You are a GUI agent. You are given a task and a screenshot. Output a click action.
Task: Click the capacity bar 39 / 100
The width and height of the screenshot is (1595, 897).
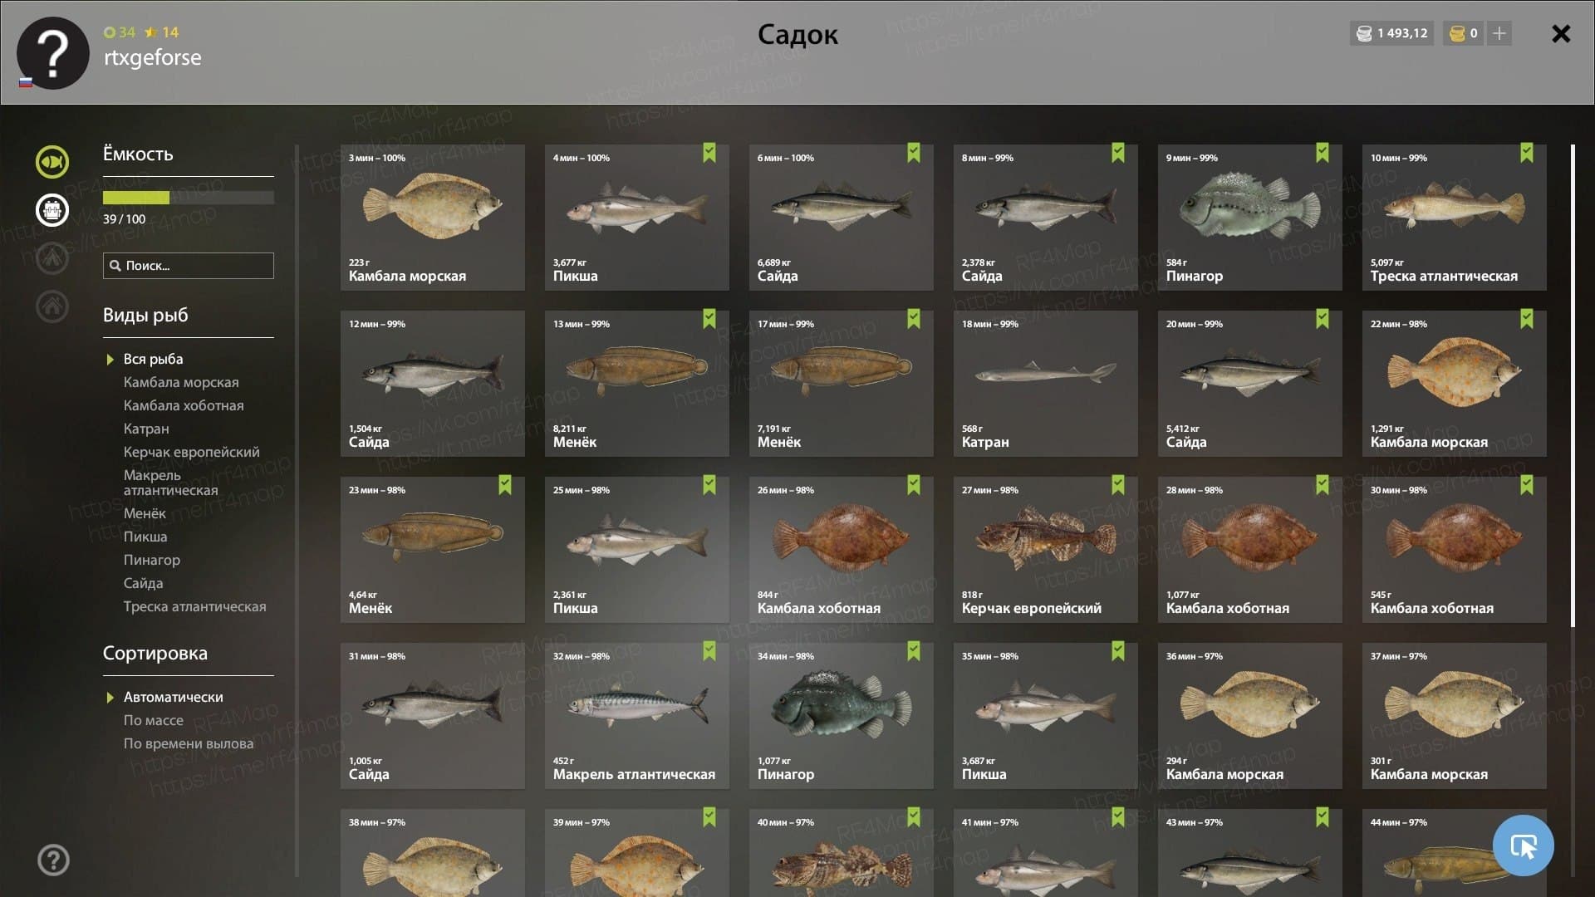[189, 198]
